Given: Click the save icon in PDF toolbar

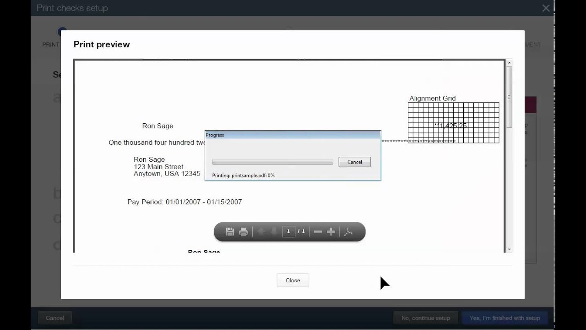Looking at the screenshot, I should click(x=230, y=231).
